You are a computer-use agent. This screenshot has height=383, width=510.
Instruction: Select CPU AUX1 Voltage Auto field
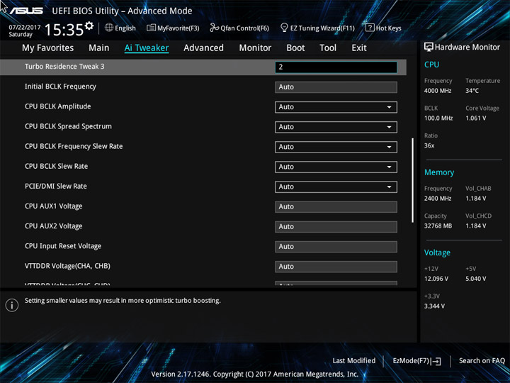click(x=336, y=206)
